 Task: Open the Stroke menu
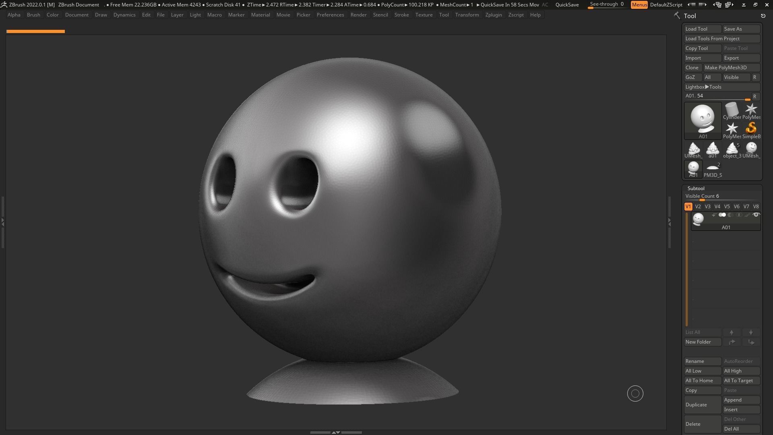pos(401,15)
